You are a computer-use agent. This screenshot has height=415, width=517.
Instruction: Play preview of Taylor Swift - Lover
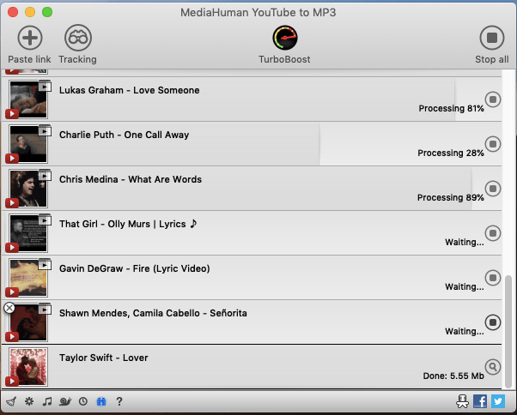[12, 382]
